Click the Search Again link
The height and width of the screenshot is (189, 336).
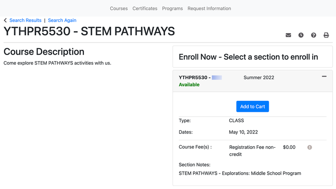tap(62, 20)
